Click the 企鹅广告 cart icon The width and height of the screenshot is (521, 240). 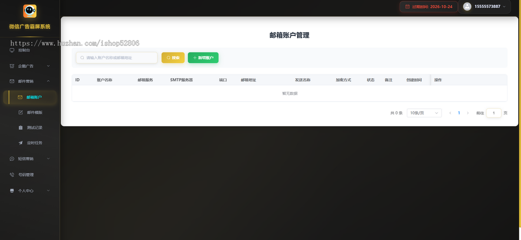tap(12, 66)
